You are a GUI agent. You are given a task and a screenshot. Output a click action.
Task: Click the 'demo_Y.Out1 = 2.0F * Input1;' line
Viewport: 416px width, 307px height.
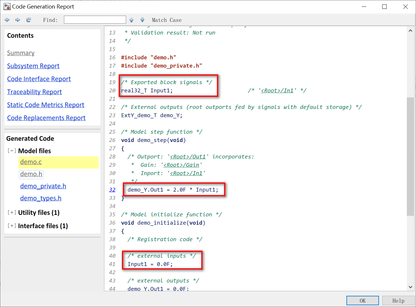click(x=173, y=190)
